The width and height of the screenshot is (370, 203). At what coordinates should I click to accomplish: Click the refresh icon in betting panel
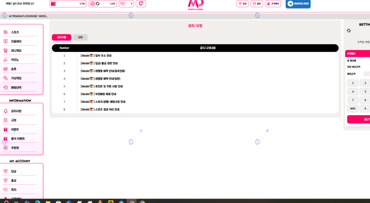click(349, 31)
